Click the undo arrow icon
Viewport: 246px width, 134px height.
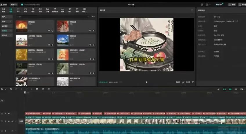pyautogui.click(x=11, y=89)
